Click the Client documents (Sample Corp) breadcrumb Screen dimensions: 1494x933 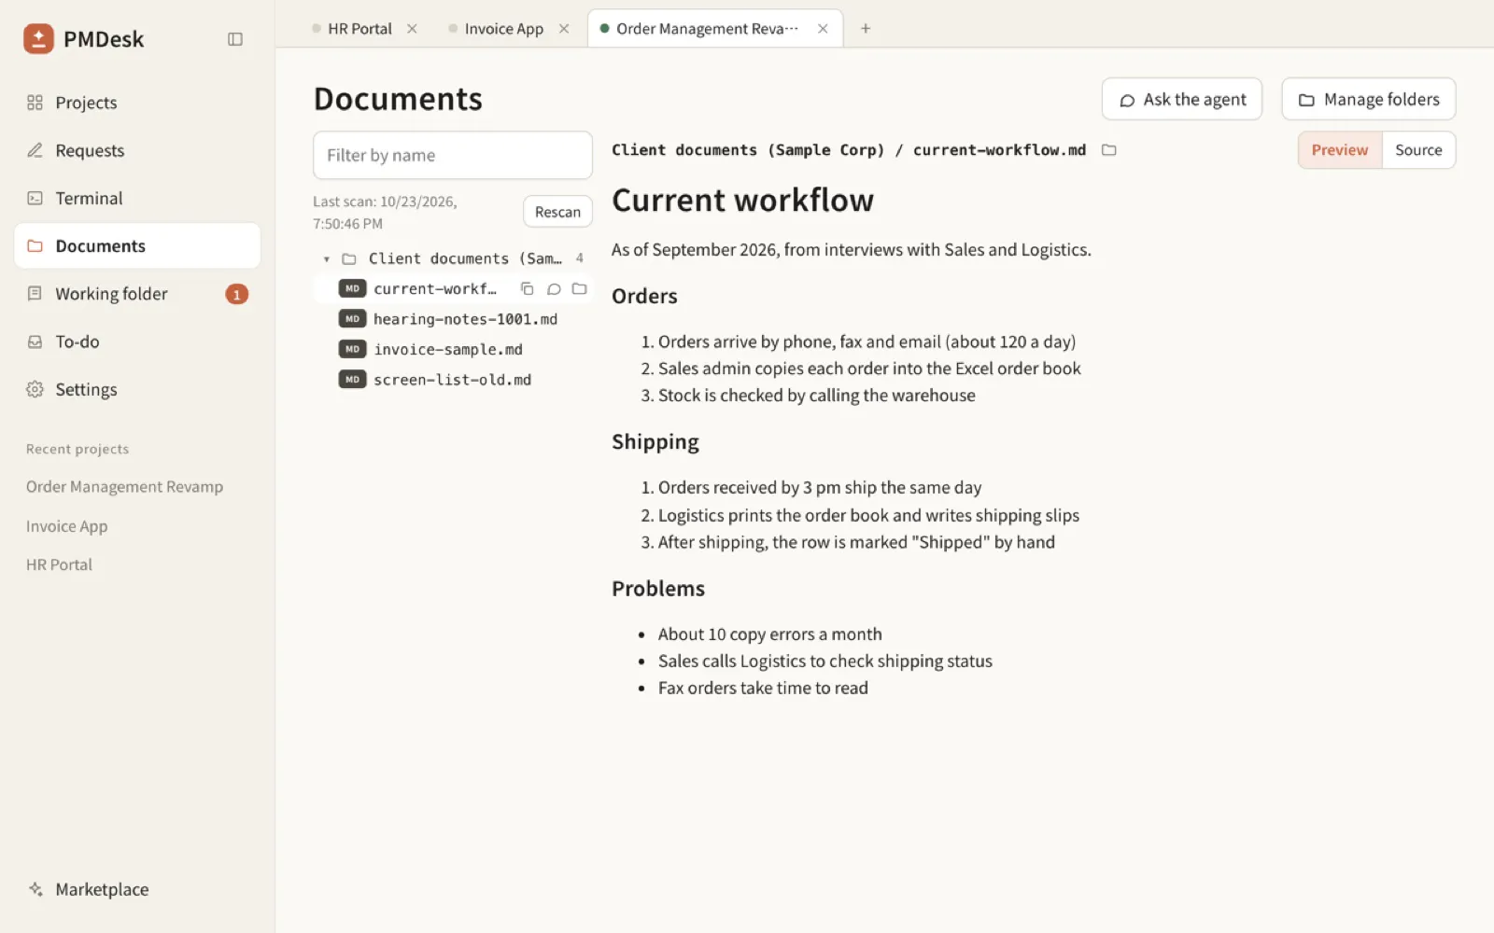pyautogui.click(x=748, y=150)
